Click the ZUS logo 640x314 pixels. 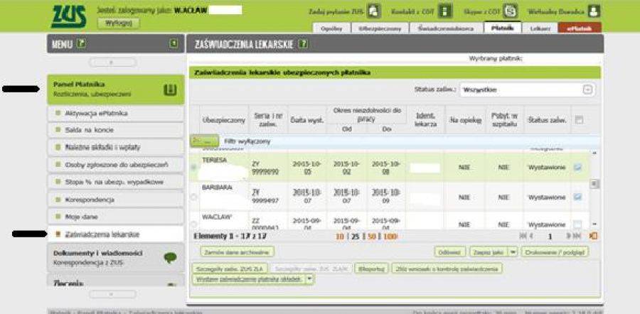68,16
